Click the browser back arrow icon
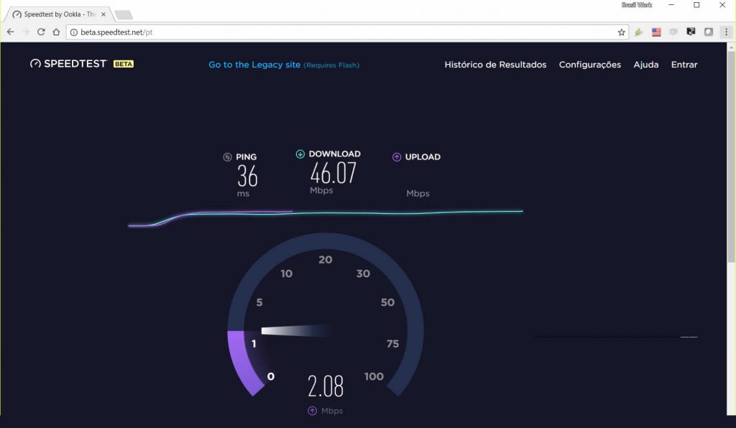Screen dimensions: 736x428 click(x=9, y=32)
